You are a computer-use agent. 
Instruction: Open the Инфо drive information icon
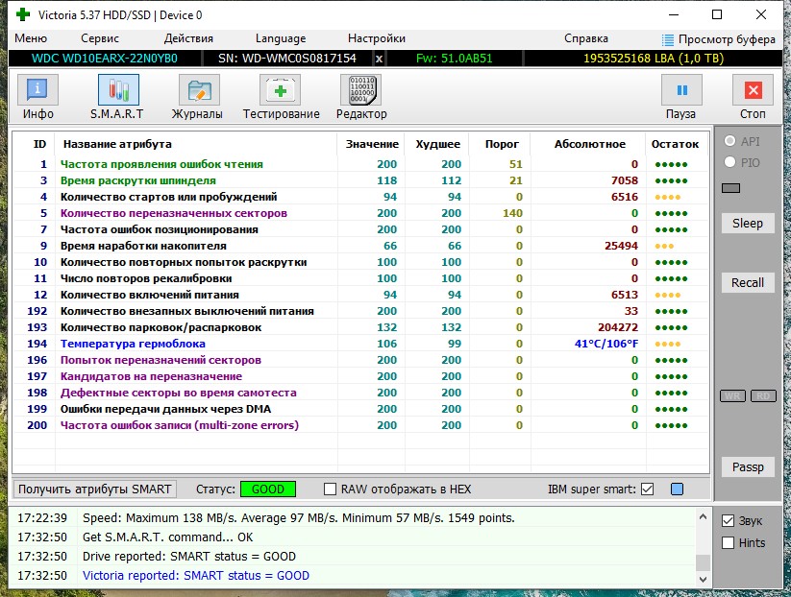37,90
